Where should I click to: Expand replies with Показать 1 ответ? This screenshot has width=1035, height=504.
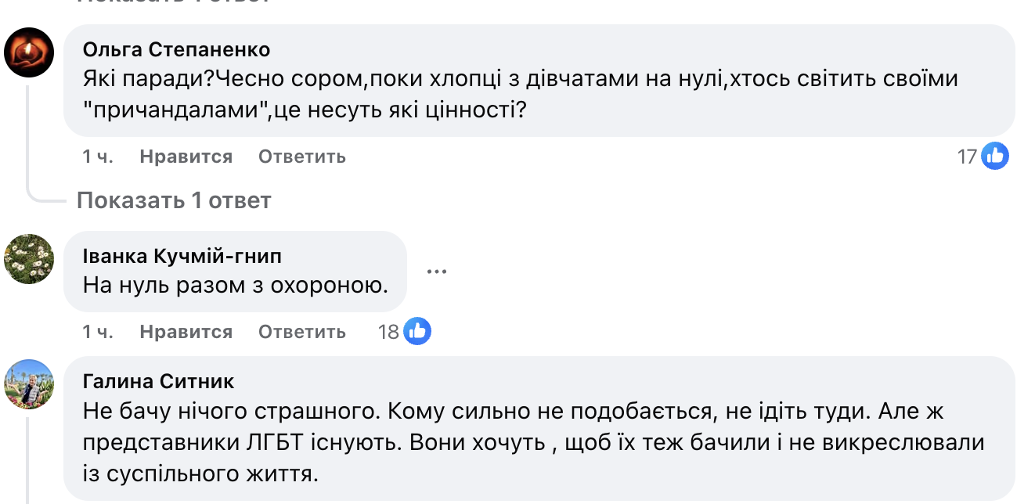tap(174, 201)
